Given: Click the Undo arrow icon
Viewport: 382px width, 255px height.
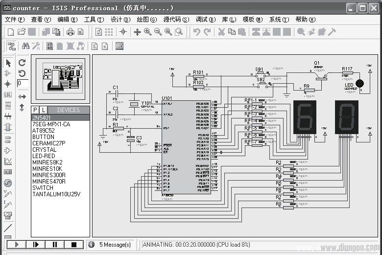Looking at the screenshot, I should 196,32.
